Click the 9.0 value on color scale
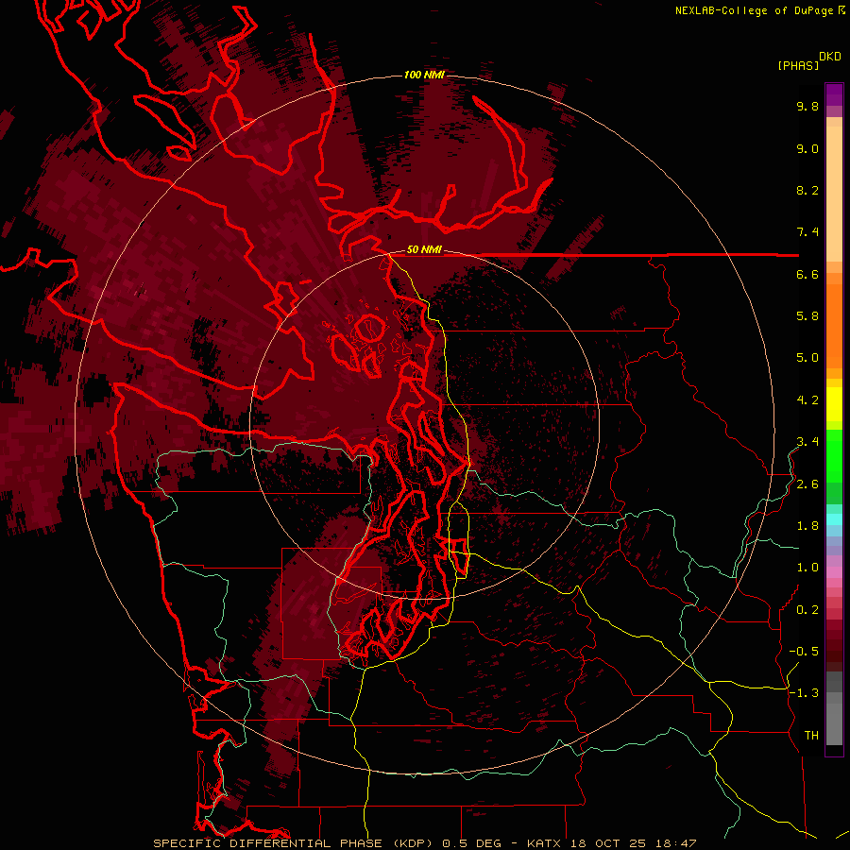The height and width of the screenshot is (850, 850). tap(807, 148)
